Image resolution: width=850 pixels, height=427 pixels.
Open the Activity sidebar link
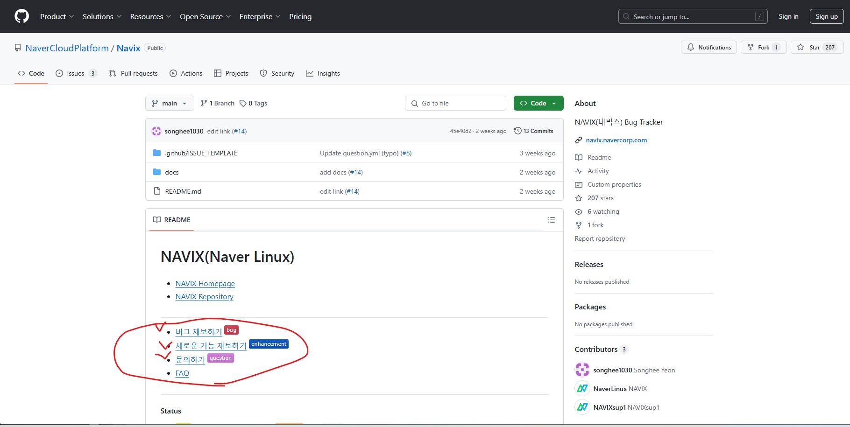598,171
